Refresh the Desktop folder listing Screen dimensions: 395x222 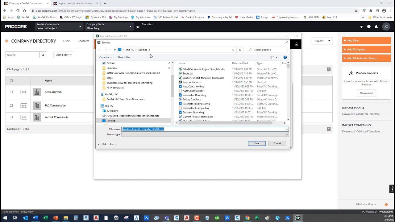point(240,50)
